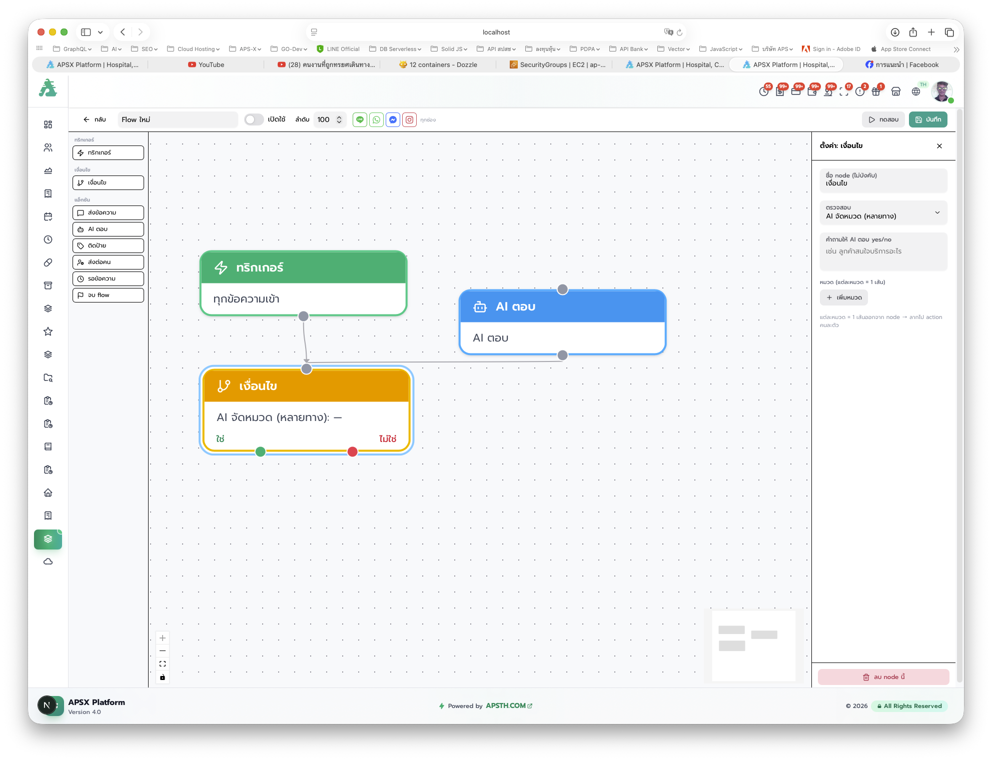The width and height of the screenshot is (992, 761).
Task: Switch to the Facebook browser tab
Action: click(902, 64)
